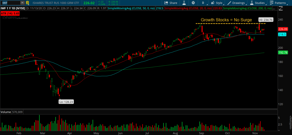
Task: Select the SimpleMovingAvg (CLOSE, 50) study label
Action: 131,8
